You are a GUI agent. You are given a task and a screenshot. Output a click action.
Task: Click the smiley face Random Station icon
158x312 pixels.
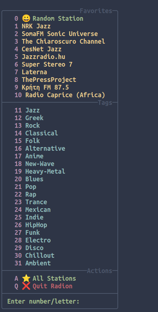pyautogui.click(x=26, y=19)
